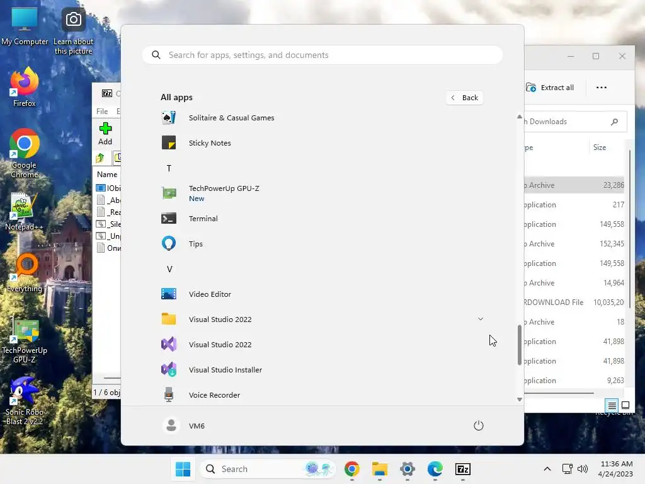Click the Start menu search box

click(x=322, y=55)
